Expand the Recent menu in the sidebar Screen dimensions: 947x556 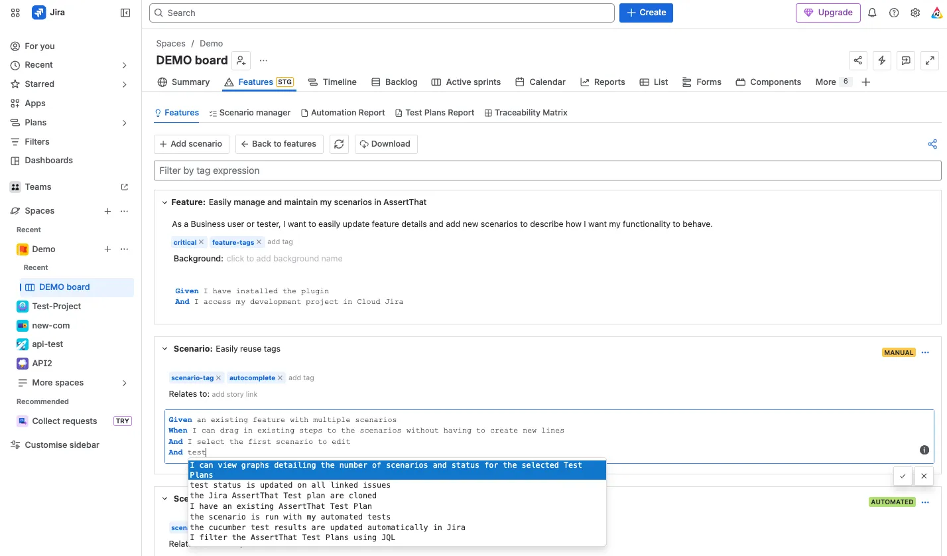pyautogui.click(x=125, y=65)
